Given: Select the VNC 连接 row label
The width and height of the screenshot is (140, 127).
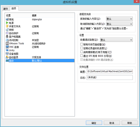Looking at the screenshot, I should click(14, 47).
